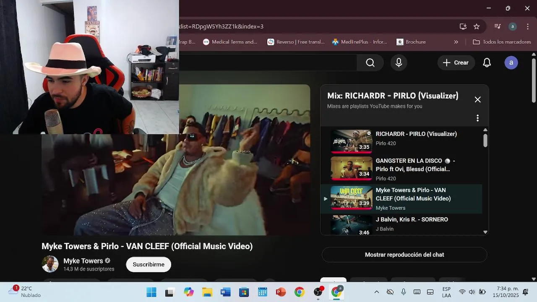Click the YouTube search field
This screenshot has height=302, width=537.
tap(268, 62)
